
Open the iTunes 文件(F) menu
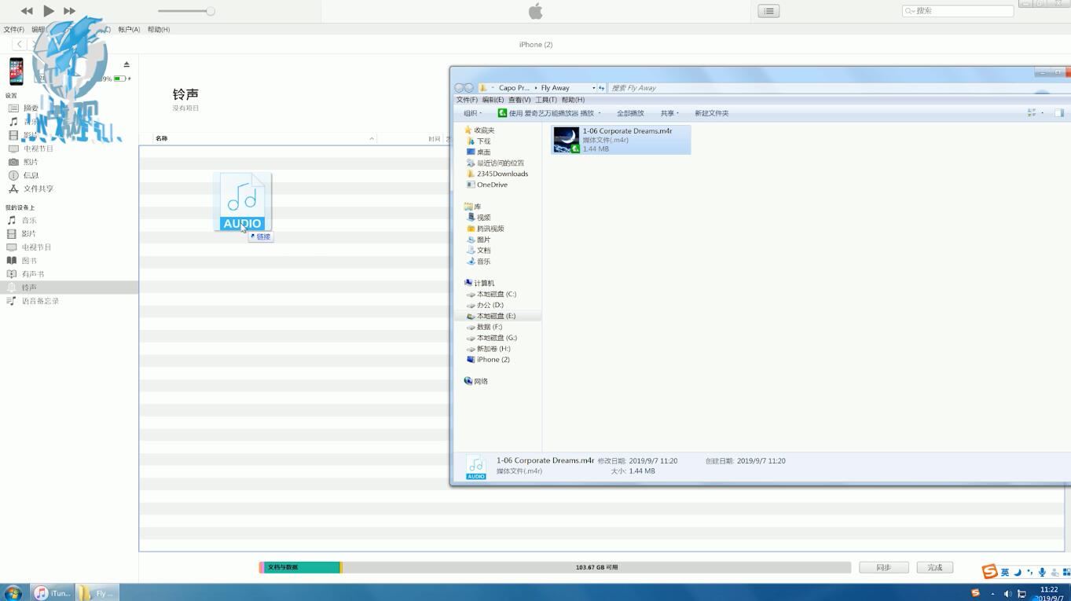coord(13,29)
